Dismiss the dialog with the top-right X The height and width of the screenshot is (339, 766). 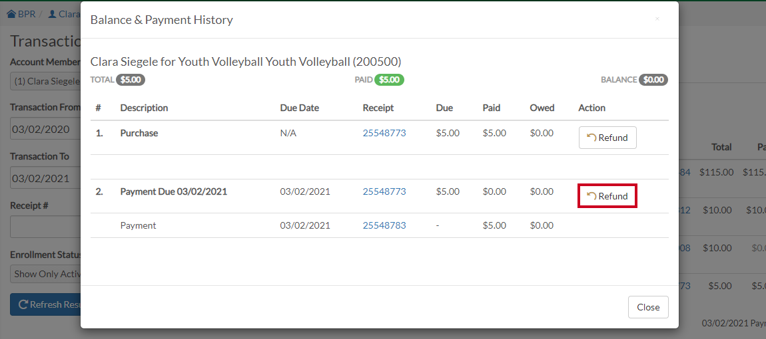click(x=657, y=19)
